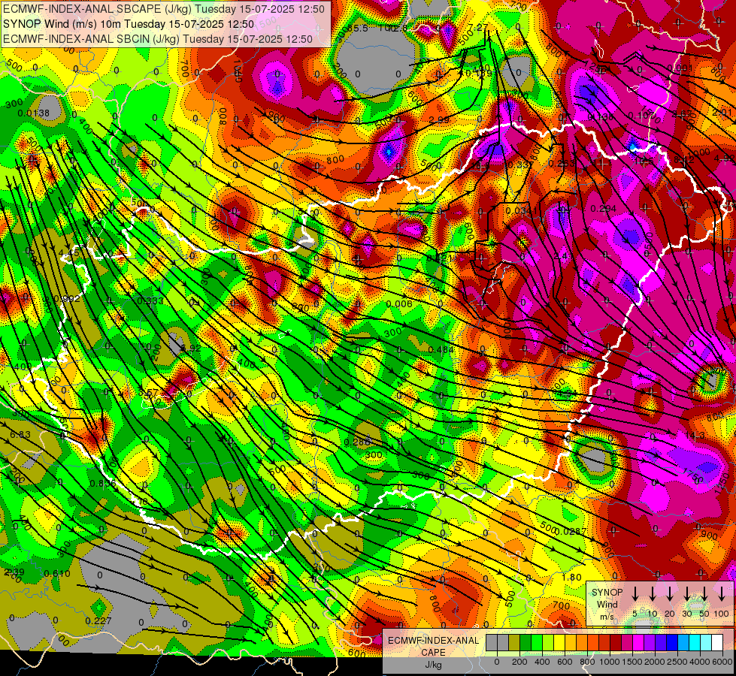Click the station value '0.0138'
The width and height of the screenshot is (736, 676).
(x=33, y=113)
